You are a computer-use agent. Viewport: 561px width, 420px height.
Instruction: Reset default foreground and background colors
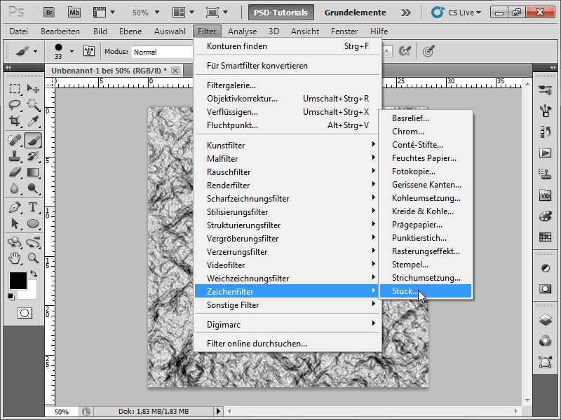coord(11,297)
